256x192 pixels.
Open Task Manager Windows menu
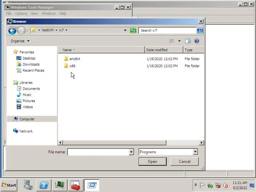pos(49,13)
